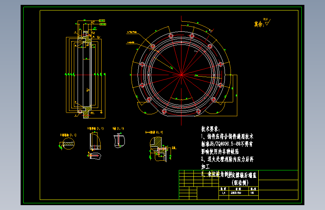Select the roughness symbol beside 其余
Image resolution: width=325 pixels, height=210 pixels.
pos(267,22)
